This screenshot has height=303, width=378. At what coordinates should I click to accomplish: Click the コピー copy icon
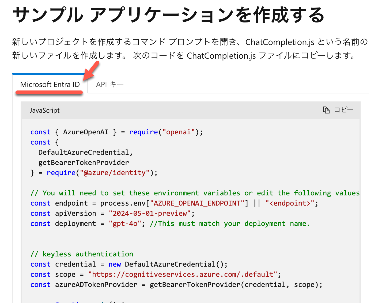pyautogui.click(x=326, y=110)
